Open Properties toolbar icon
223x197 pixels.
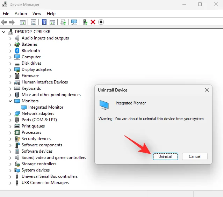pyautogui.click(x=33, y=22)
